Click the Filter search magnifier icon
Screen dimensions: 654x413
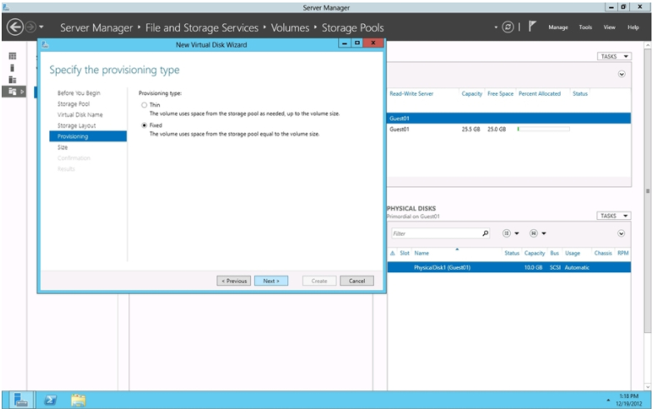pyautogui.click(x=485, y=233)
